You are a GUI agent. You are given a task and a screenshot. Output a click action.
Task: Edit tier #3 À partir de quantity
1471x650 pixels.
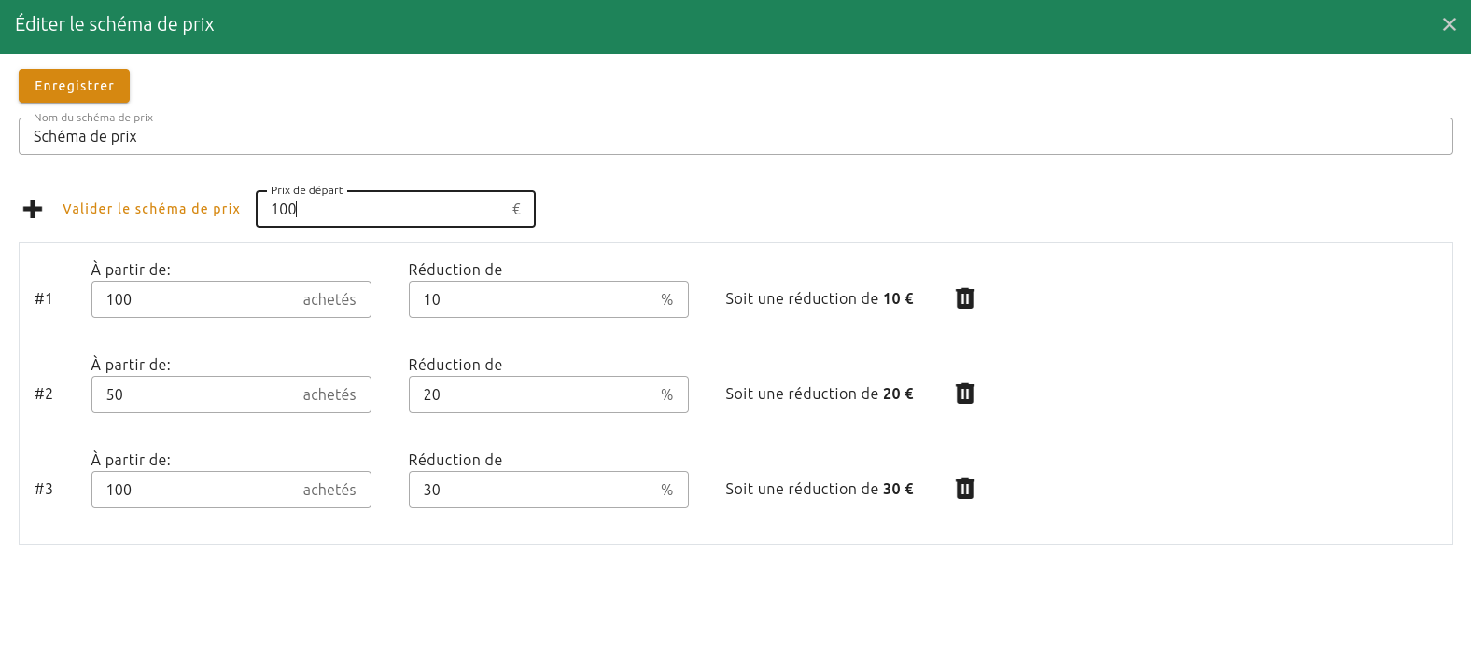coord(196,490)
